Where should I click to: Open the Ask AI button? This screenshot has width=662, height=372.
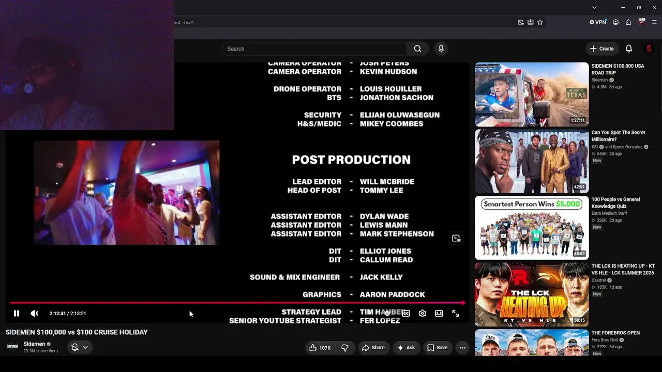tap(406, 348)
